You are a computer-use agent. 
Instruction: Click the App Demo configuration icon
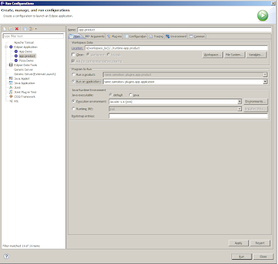[x=16, y=51]
